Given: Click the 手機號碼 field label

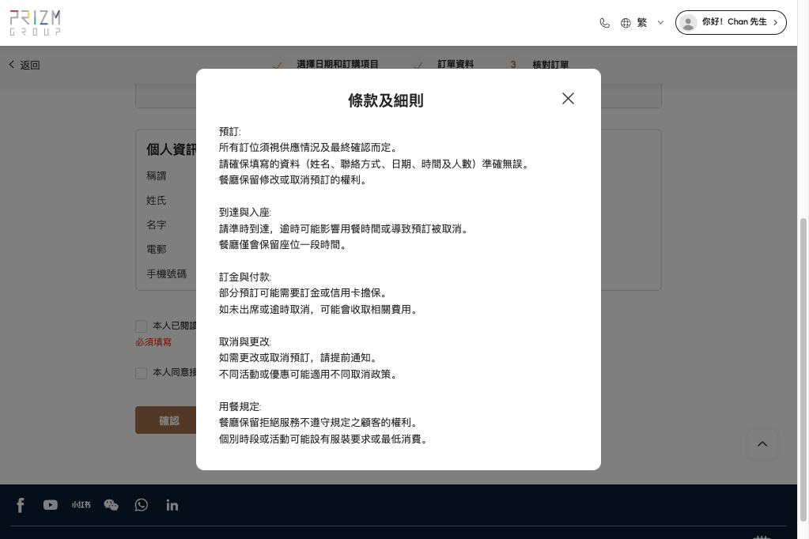Looking at the screenshot, I should click(x=166, y=274).
